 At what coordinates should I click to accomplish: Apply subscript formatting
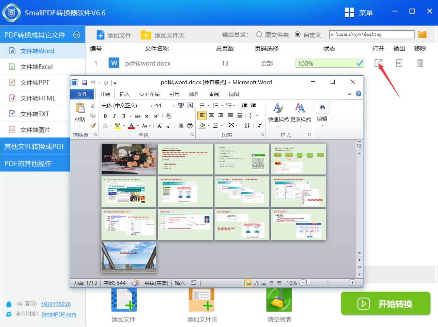click(x=147, y=116)
